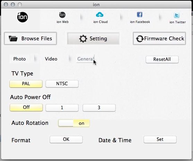Switch to the Photo tab
The width and height of the screenshot is (193, 161).
pos(19,59)
